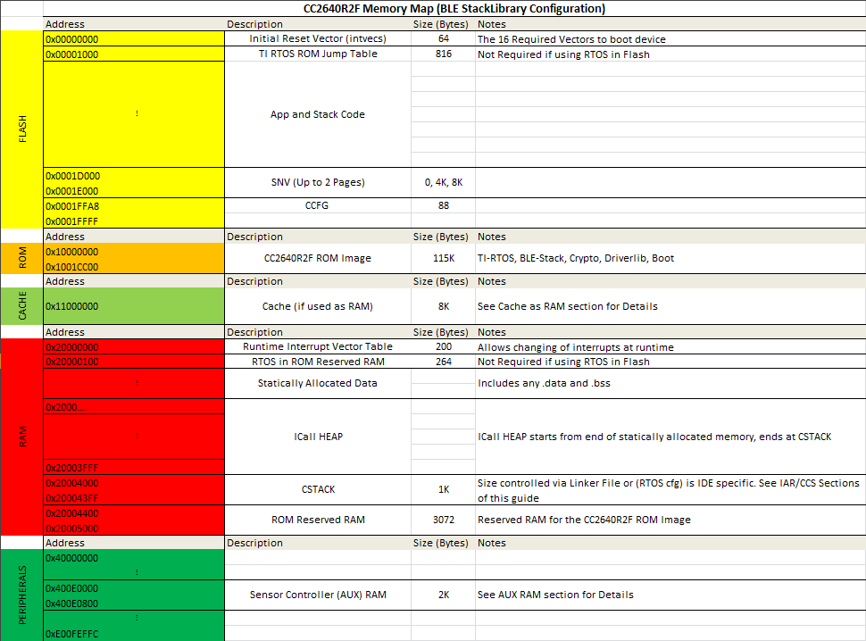Click the 2K AUX RAM size cell
The image size is (866, 641).
pyautogui.click(x=444, y=595)
